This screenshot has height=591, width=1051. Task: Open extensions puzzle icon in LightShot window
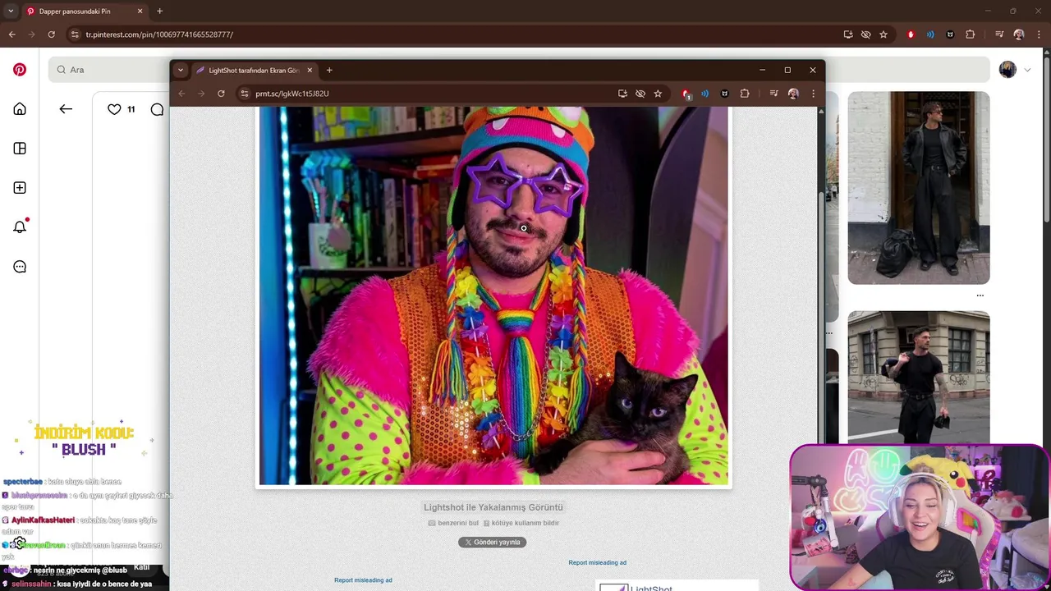745,94
